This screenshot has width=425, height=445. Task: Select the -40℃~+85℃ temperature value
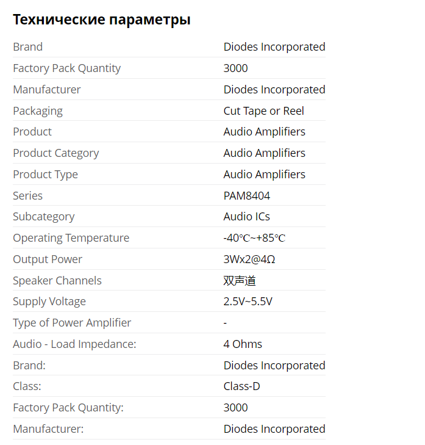pos(254,238)
